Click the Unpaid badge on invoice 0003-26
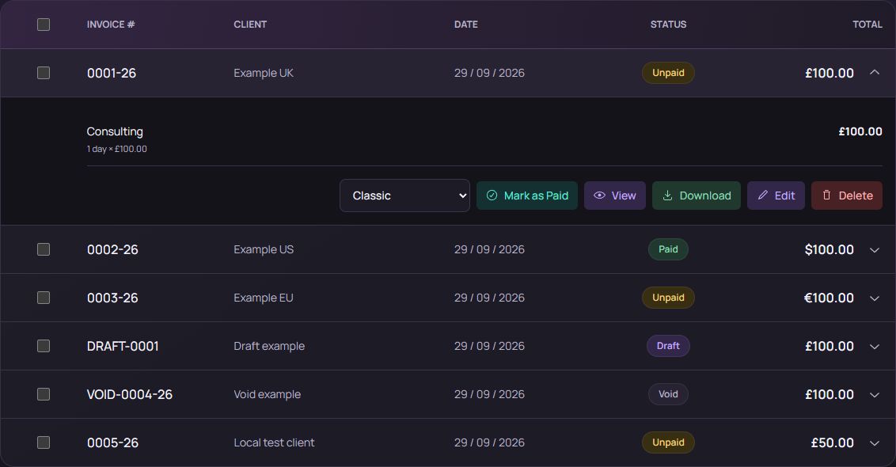 tap(668, 298)
